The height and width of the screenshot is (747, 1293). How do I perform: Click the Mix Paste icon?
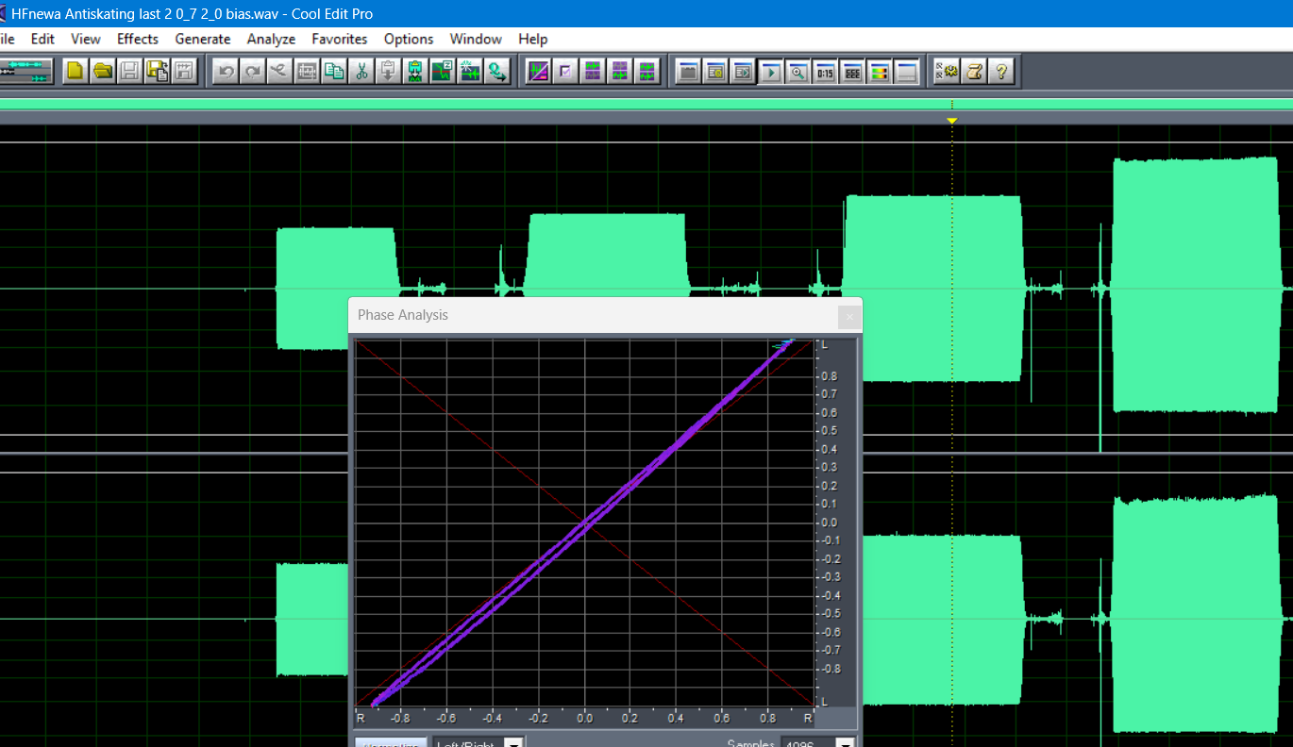click(416, 71)
